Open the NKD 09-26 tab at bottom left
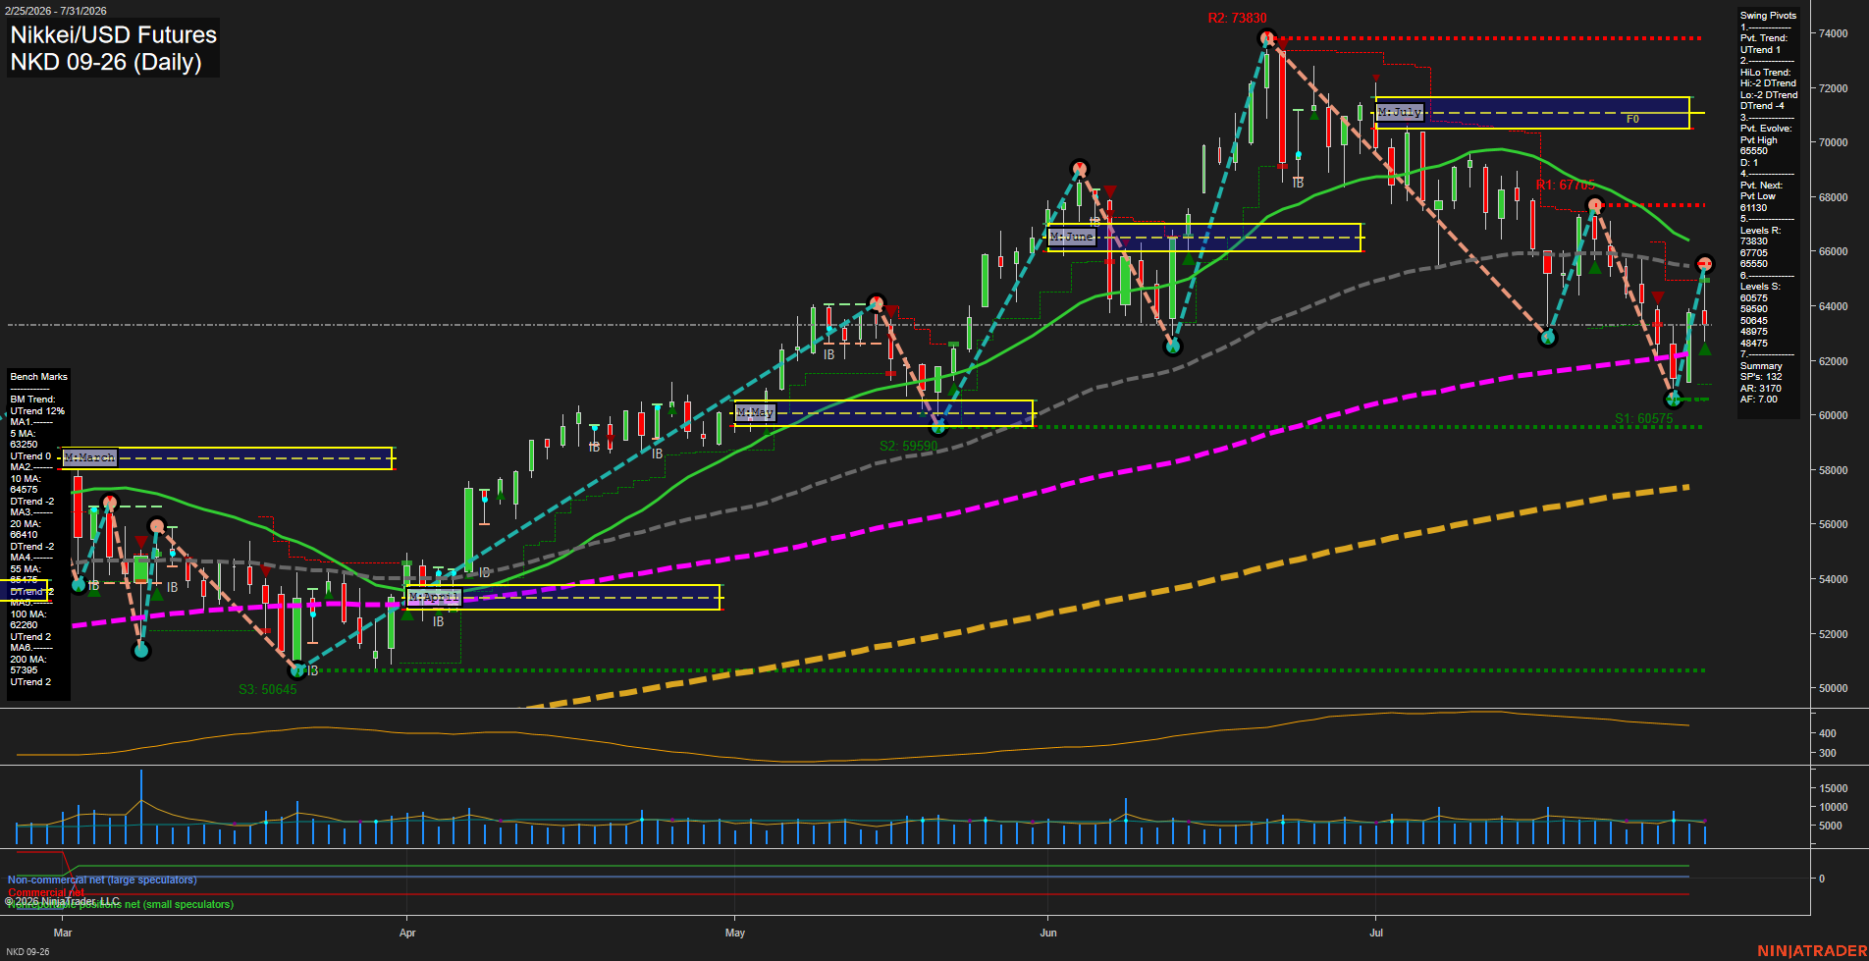The width and height of the screenshot is (1869, 961). 27,951
